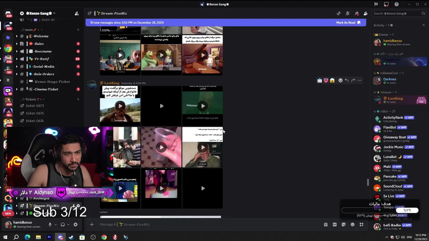Collapse the main category
The image size is (429, 241).
point(31,30)
